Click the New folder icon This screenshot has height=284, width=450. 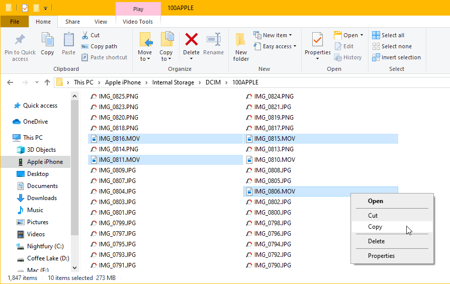click(240, 40)
